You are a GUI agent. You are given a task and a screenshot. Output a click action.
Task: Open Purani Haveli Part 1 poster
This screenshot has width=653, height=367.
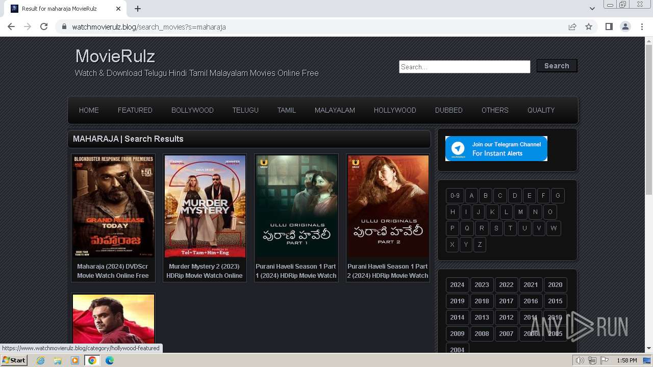[x=296, y=206]
